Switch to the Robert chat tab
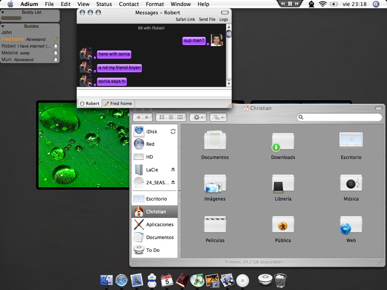 click(x=90, y=103)
